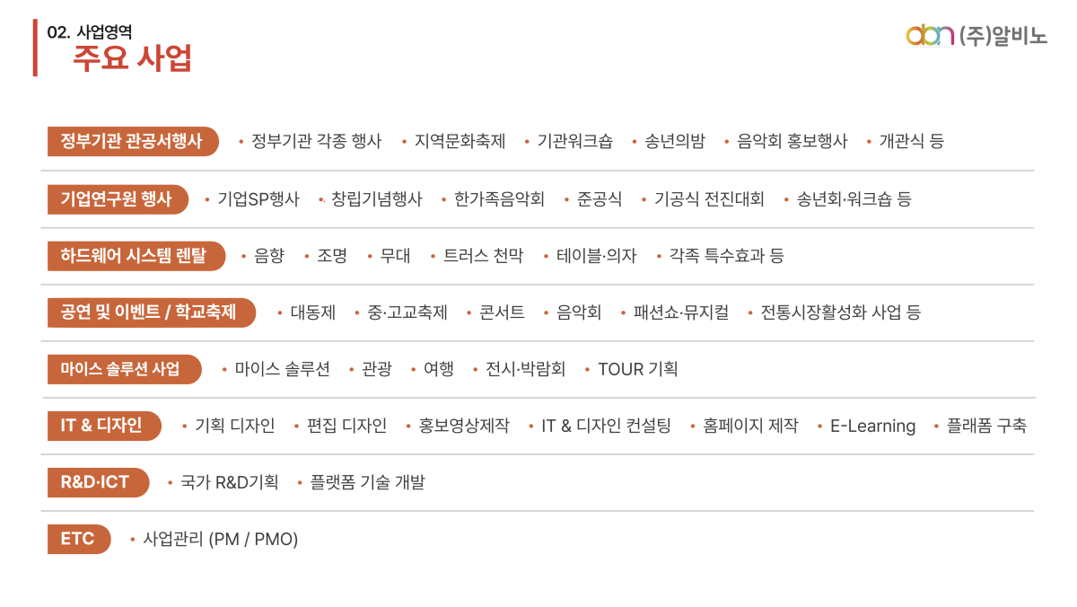The height and width of the screenshot is (607, 1077).
Task: Select the 하드웨어 시스템 렌탈 label
Action: coord(135,256)
